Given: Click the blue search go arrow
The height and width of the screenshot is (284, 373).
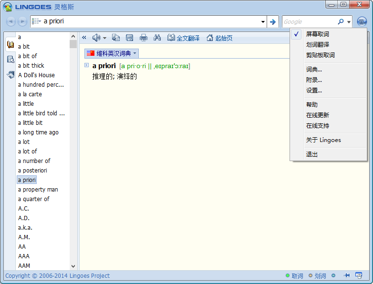Looking at the screenshot, I should [273, 22].
